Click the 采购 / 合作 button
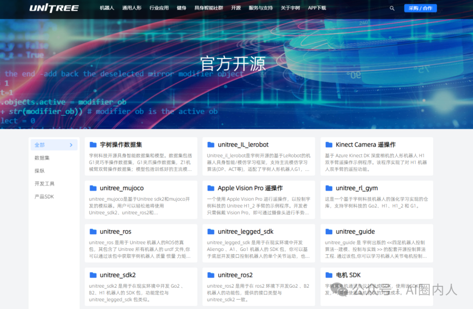Image resolution: width=473 pixels, height=309 pixels. click(420, 8)
